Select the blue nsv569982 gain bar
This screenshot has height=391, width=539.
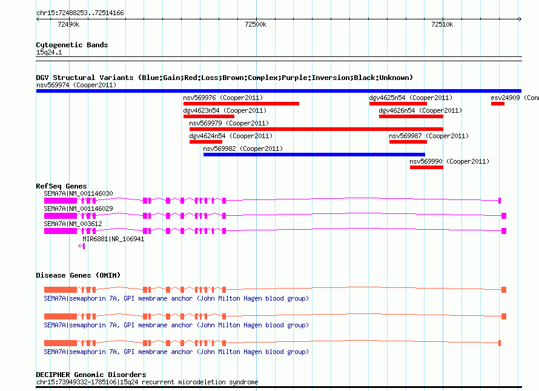point(314,155)
